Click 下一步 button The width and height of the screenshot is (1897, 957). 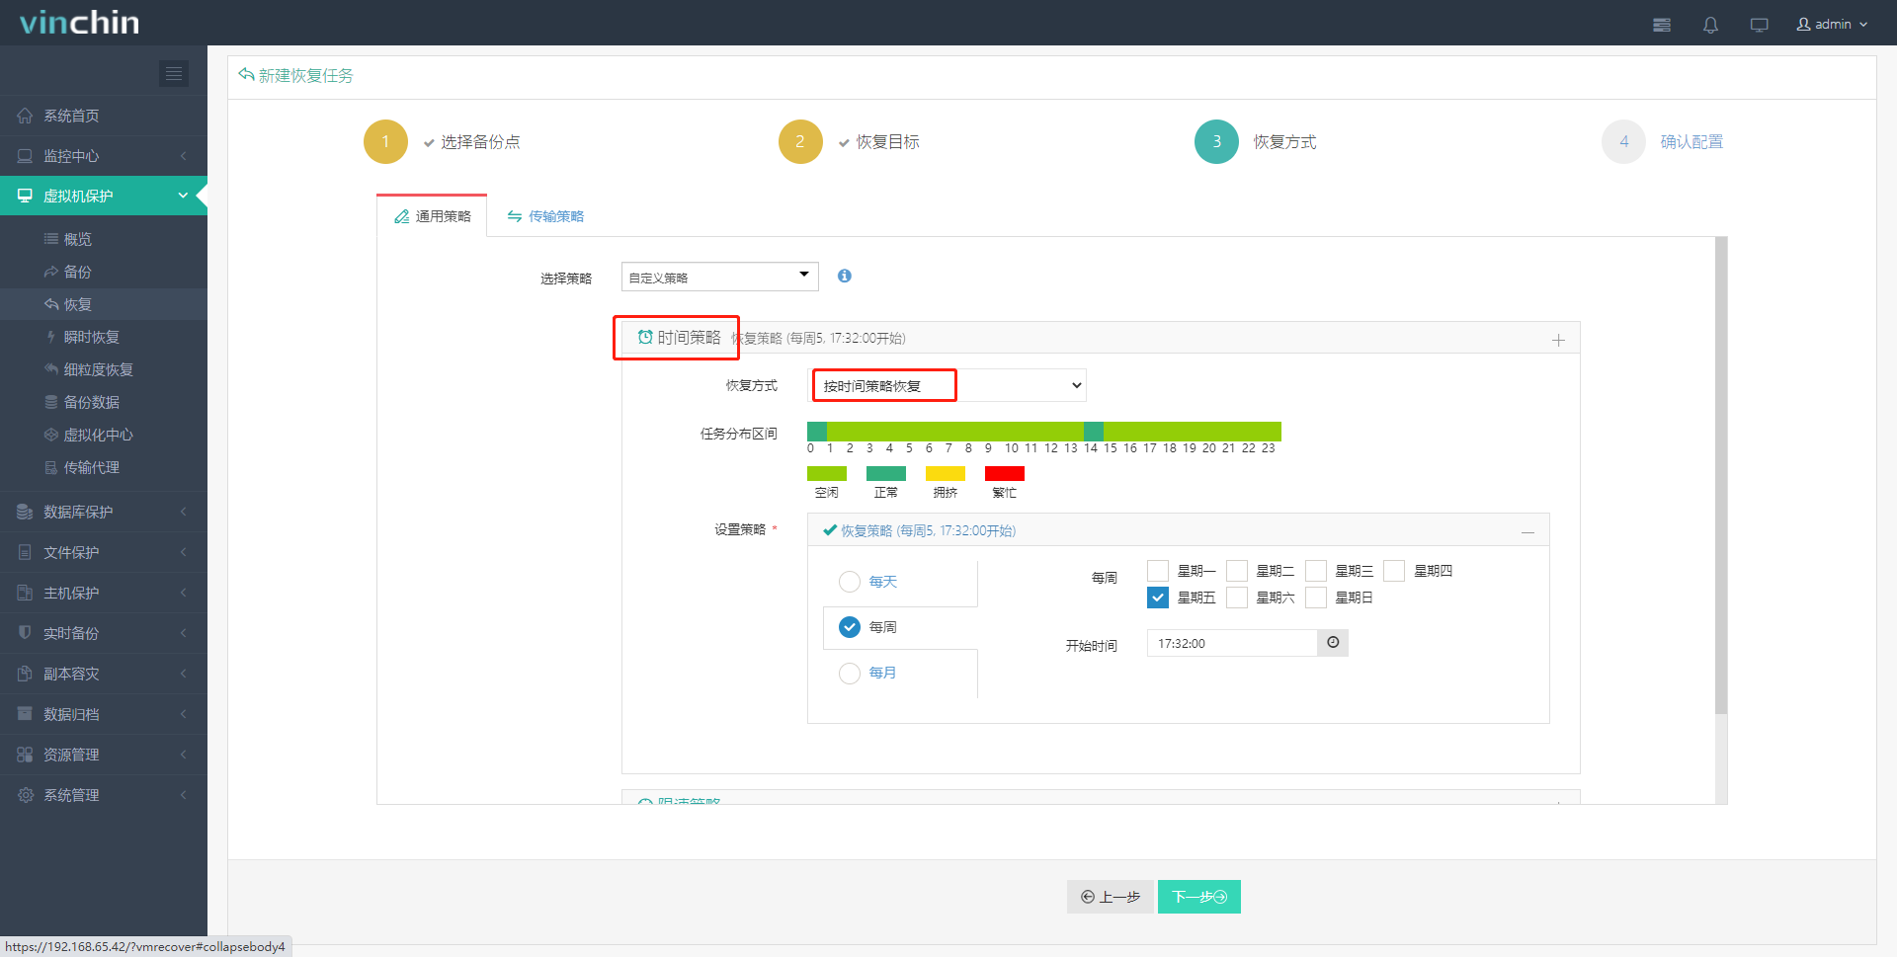[x=1199, y=897]
